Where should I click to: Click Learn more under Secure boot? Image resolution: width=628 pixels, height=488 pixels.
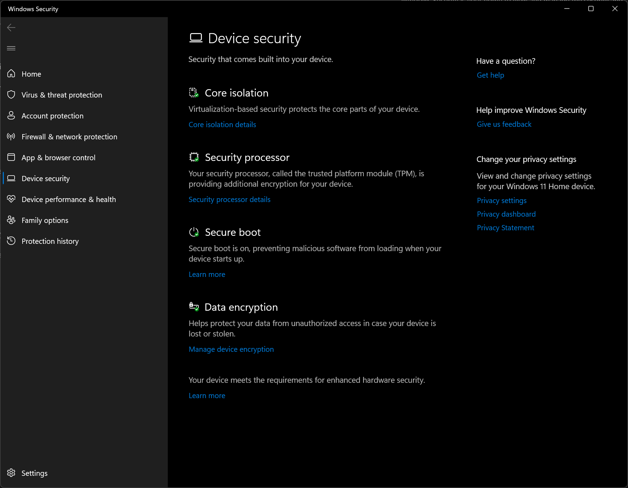coord(207,274)
